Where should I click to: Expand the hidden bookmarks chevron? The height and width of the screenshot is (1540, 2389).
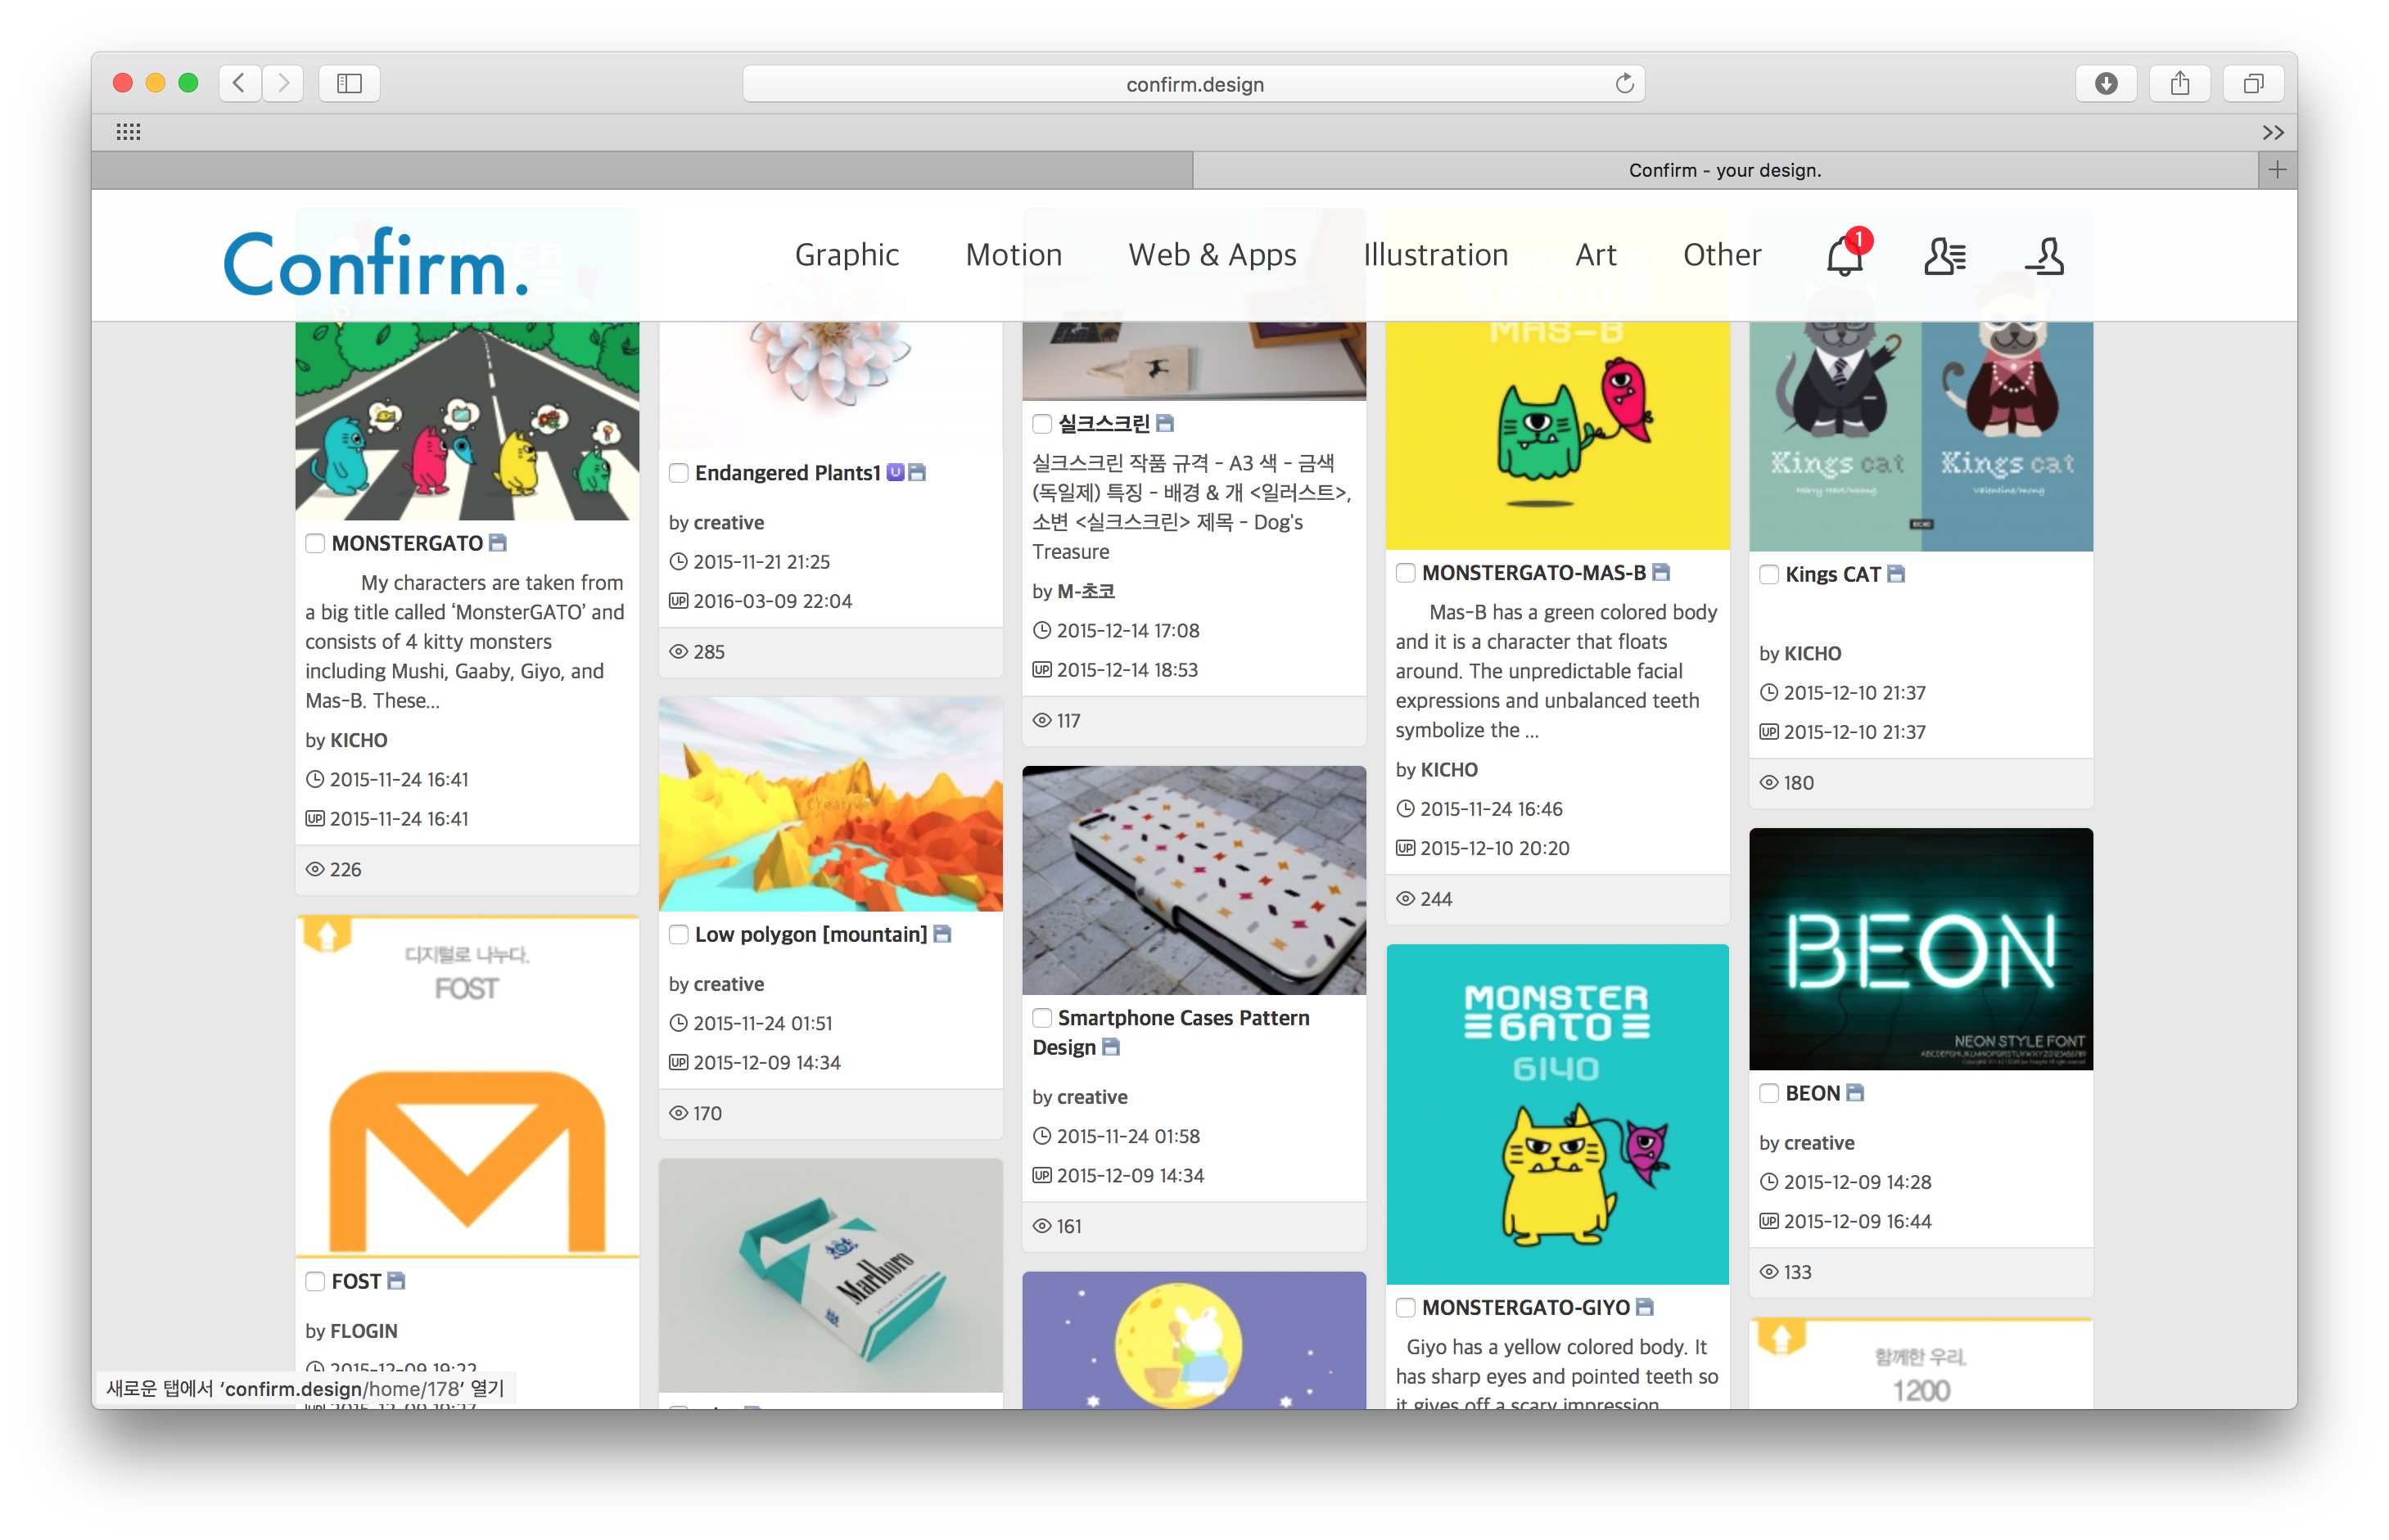pos(2272,132)
